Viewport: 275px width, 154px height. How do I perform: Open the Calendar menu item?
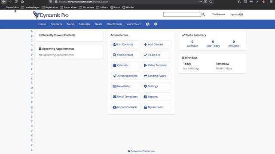click(x=84, y=24)
